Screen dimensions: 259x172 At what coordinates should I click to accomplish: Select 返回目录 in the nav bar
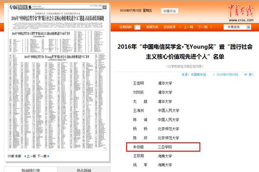pyautogui.click(x=170, y=27)
